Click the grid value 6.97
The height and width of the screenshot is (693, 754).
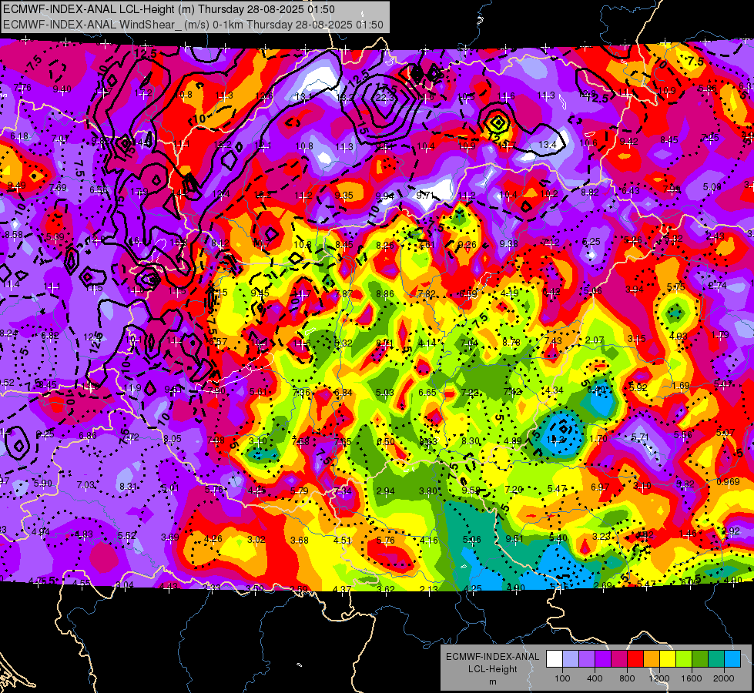[x=600, y=487]
